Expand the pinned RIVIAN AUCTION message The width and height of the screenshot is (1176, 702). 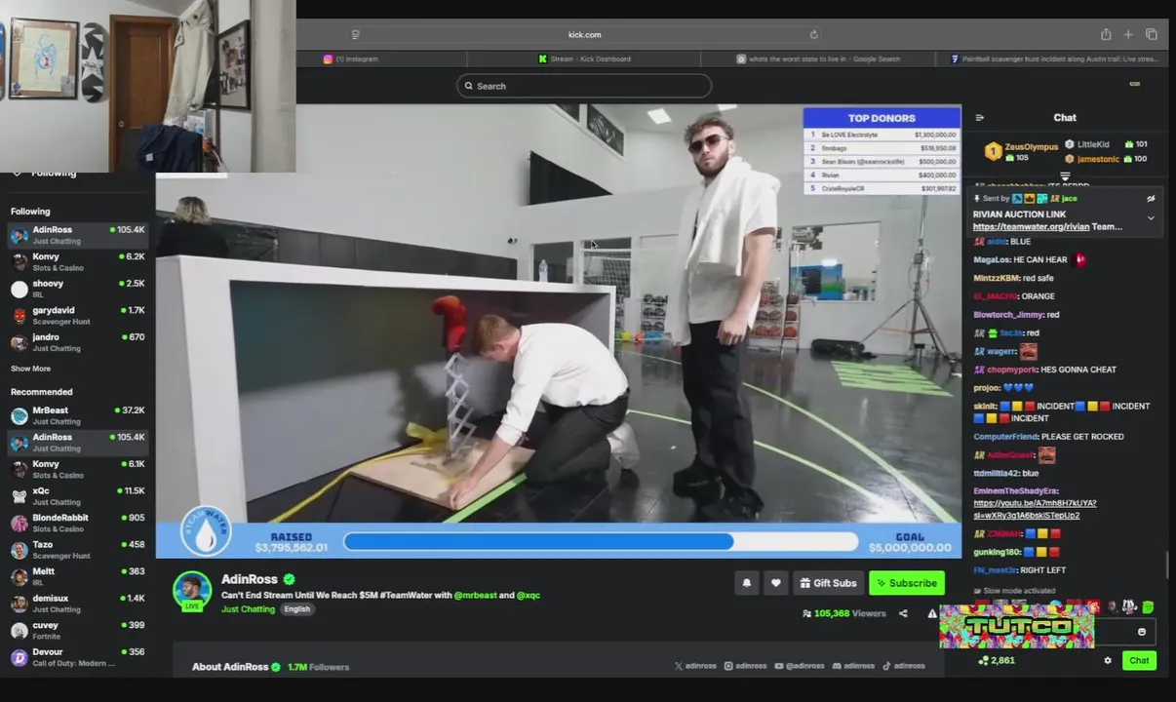[1151, 218]
